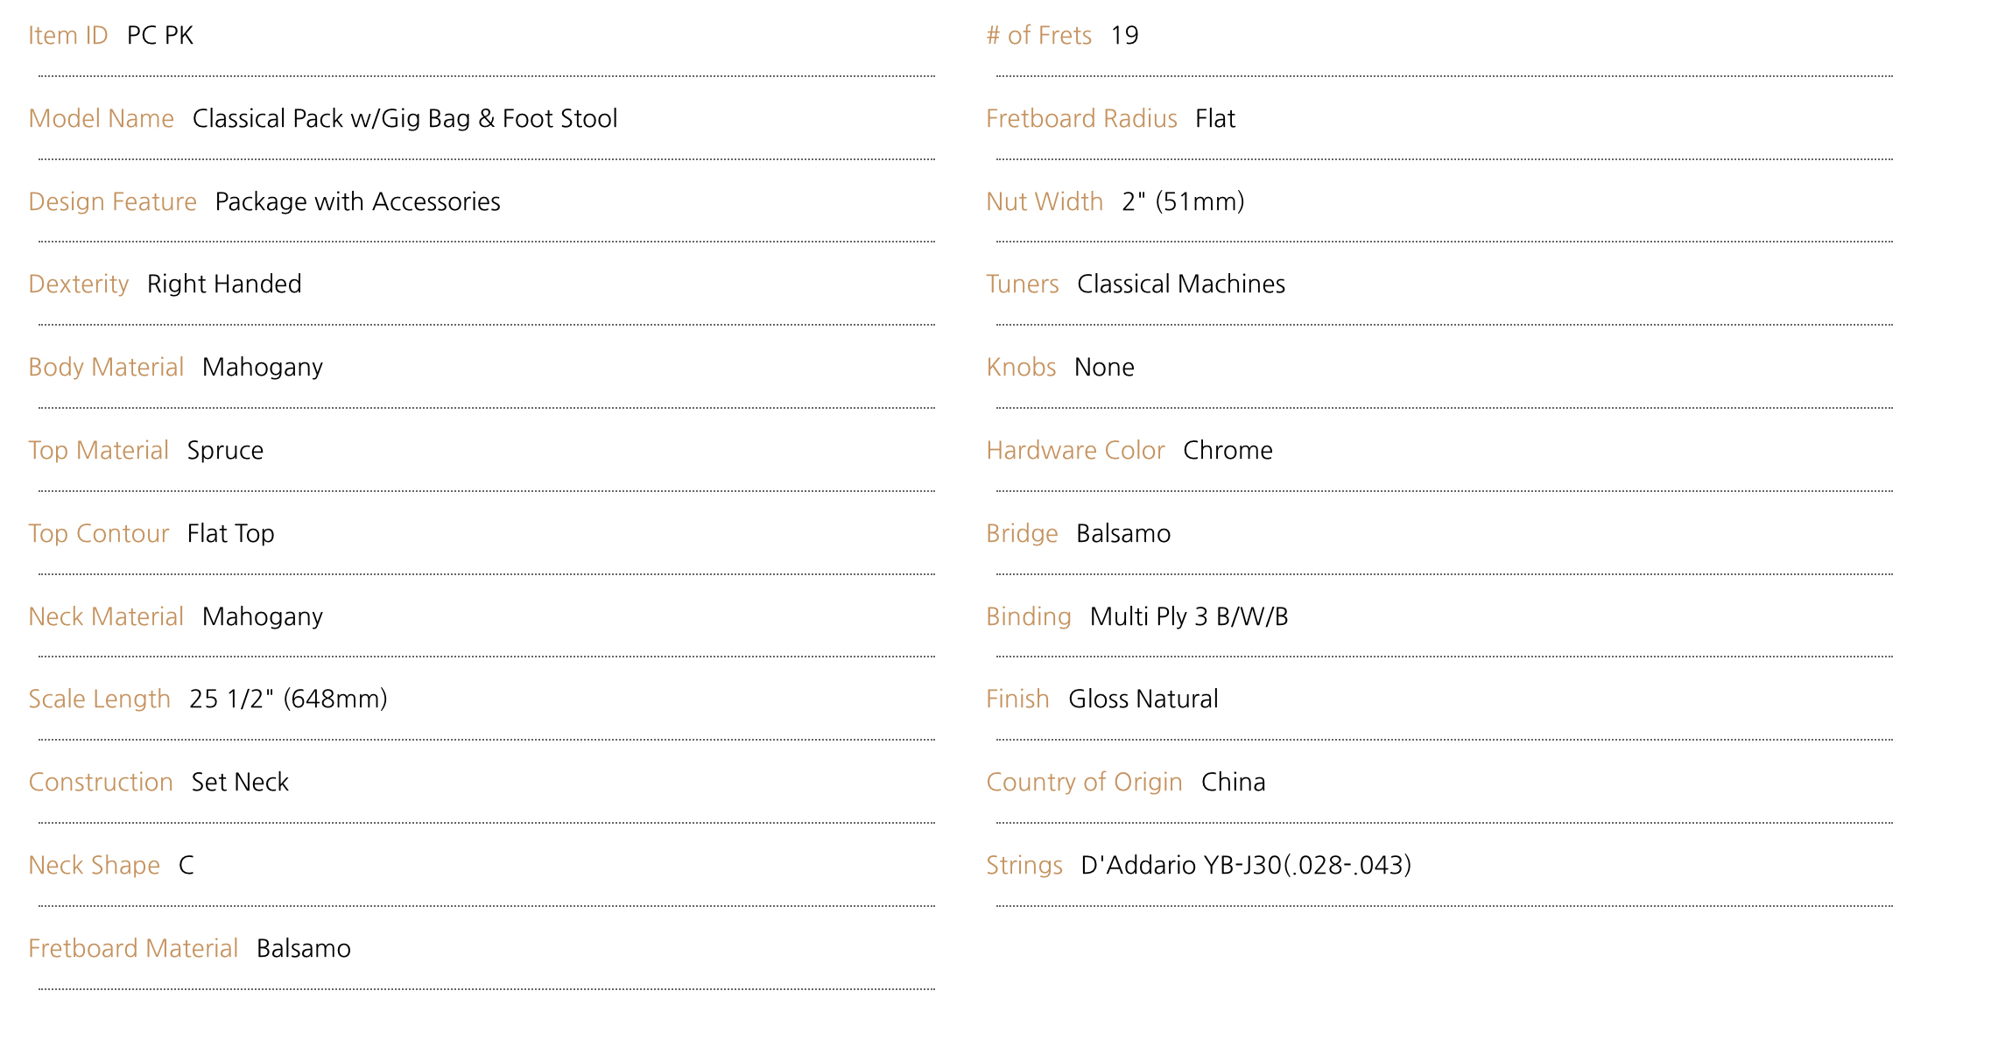Click the Set Neck construction value
Viewport: 1998px width, 1047px height.
pyautogui.click(x=240, y=782)
